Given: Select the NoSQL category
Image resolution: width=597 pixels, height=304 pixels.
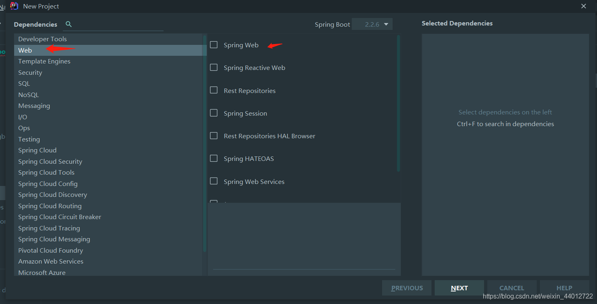Looking at the screenshot, I should coord(108,95).
